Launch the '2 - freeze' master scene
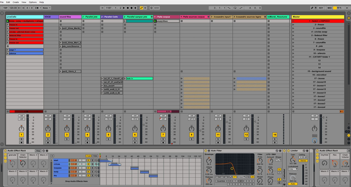This screenshot has height=187, width=351. pos(293,24)
